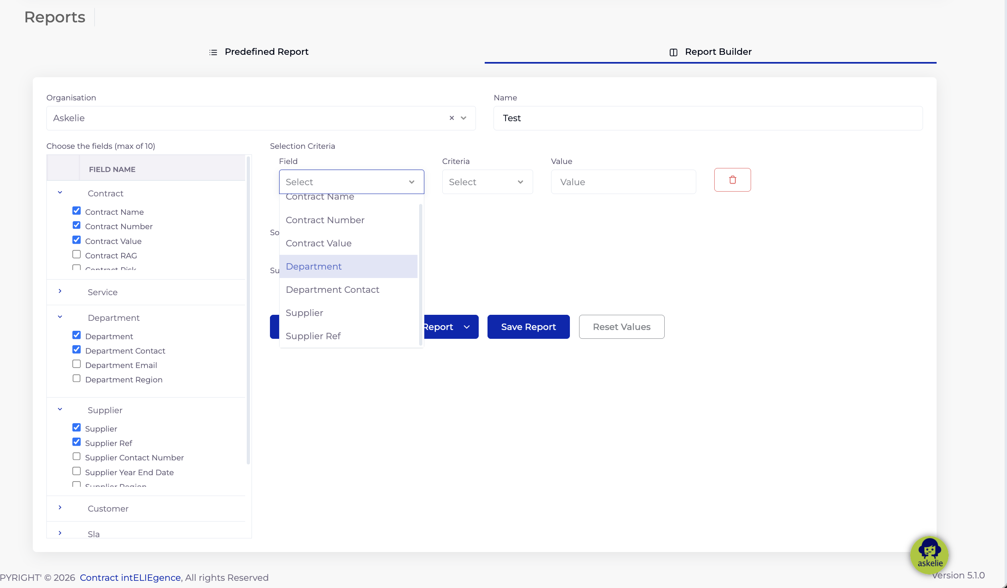Choose Department from field list
This screenshot has width=1007, height=588.
pyautogui.click(x=348, y=266)
